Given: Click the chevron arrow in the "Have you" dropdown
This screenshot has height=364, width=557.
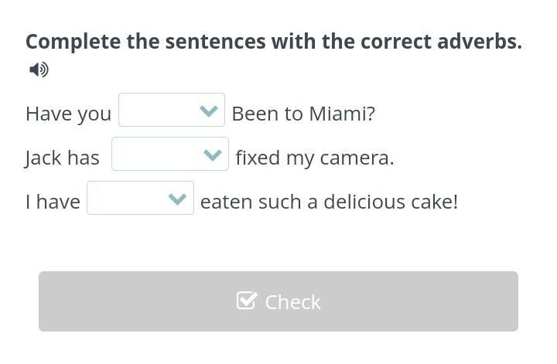Looking at the screenshot, I should 208,111.
